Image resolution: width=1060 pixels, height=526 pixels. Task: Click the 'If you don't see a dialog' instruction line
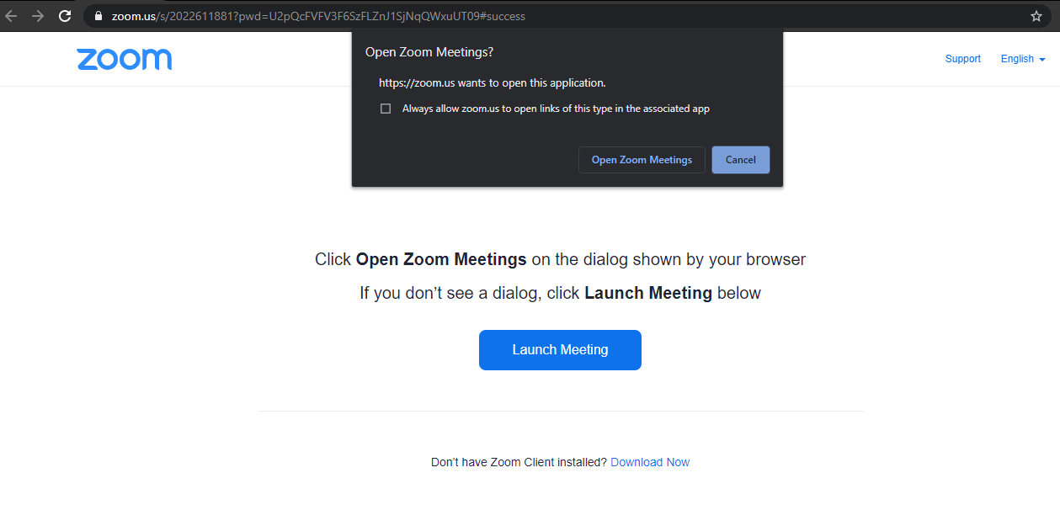[560, 293]
